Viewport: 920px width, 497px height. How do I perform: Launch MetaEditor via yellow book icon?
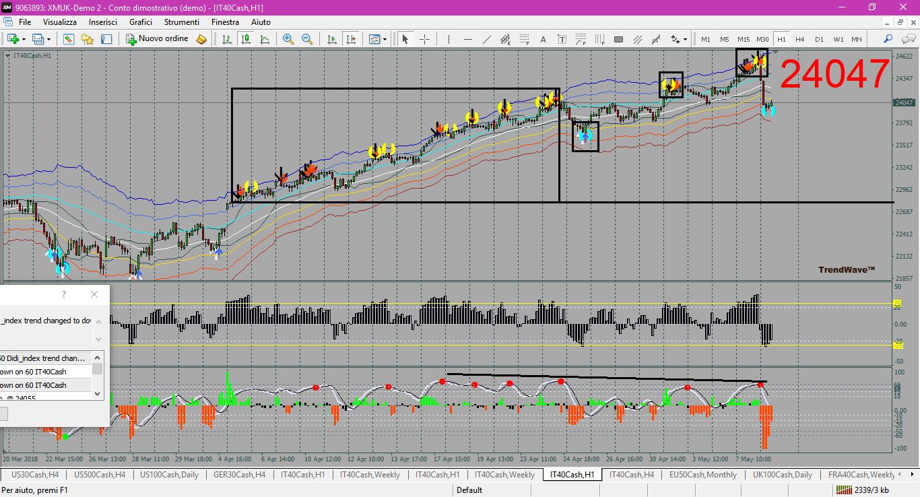[x=201, y=39]
